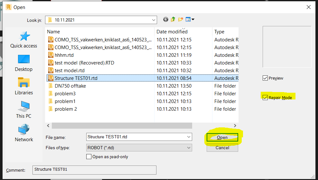Image resolution: width=318 pixels, height=180 pixels.
Task: Click the date '10.11.2021 08:54'
Action: [x=174, y=78]
